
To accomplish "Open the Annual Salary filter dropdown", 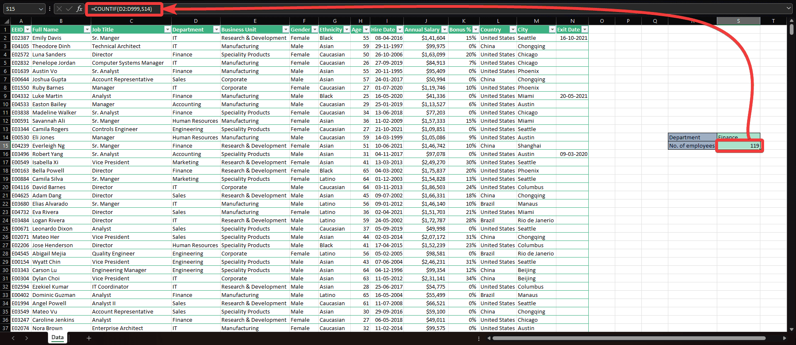I will pyautogui.click(x=444, y=29).
